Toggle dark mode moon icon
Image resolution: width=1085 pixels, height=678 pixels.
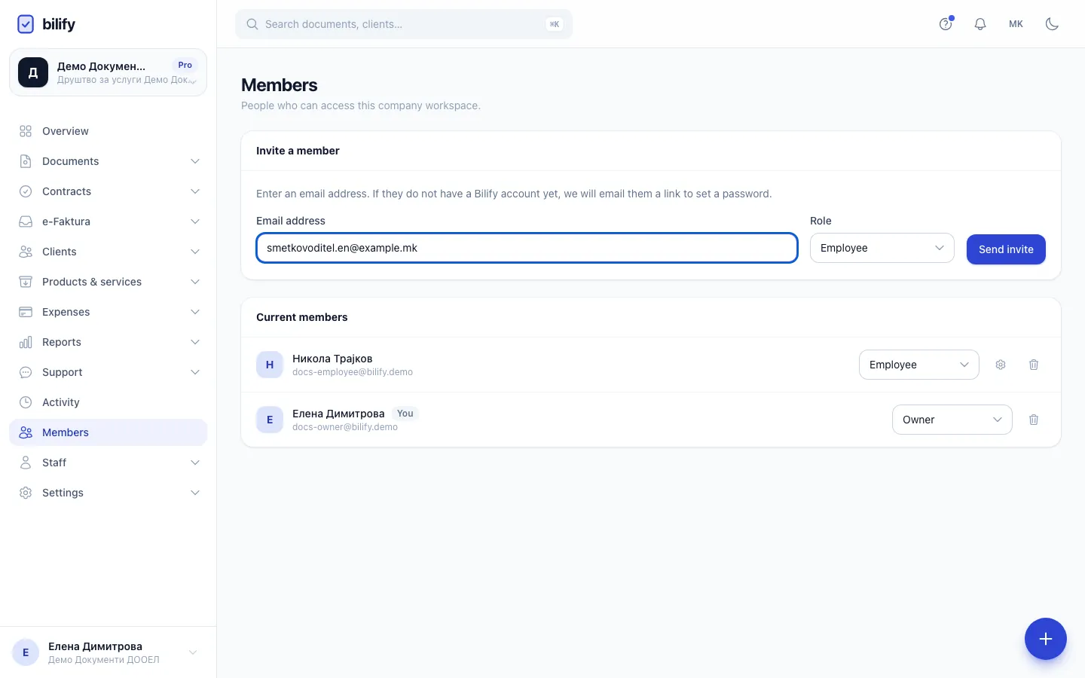[1053, 24]
